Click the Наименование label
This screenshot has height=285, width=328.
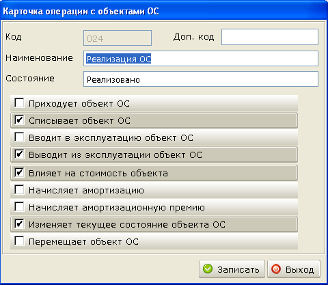39,58
